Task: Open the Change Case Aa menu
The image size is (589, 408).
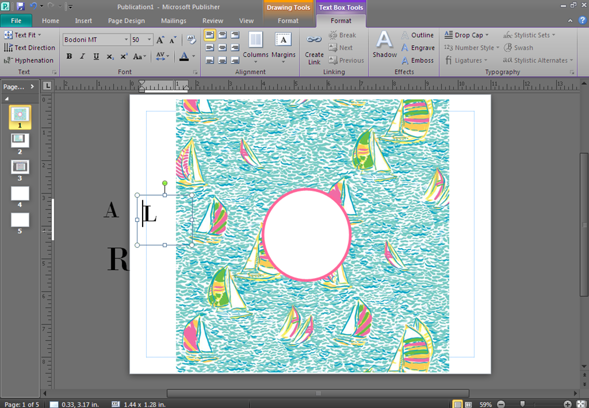Action: point(139,57)
